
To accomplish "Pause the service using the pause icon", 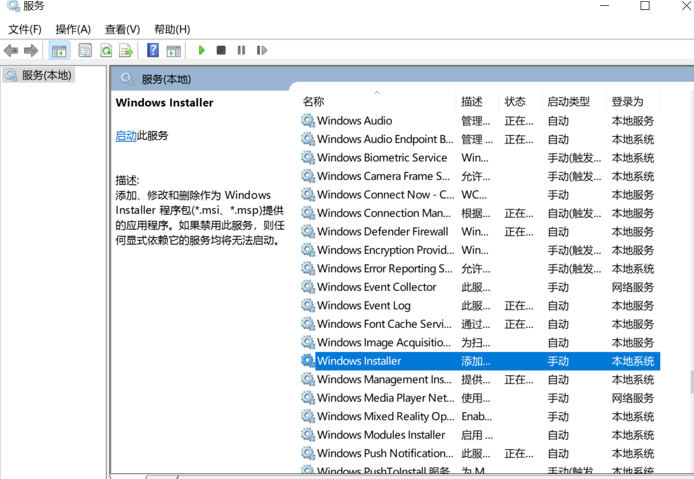I will pos(241,50).
